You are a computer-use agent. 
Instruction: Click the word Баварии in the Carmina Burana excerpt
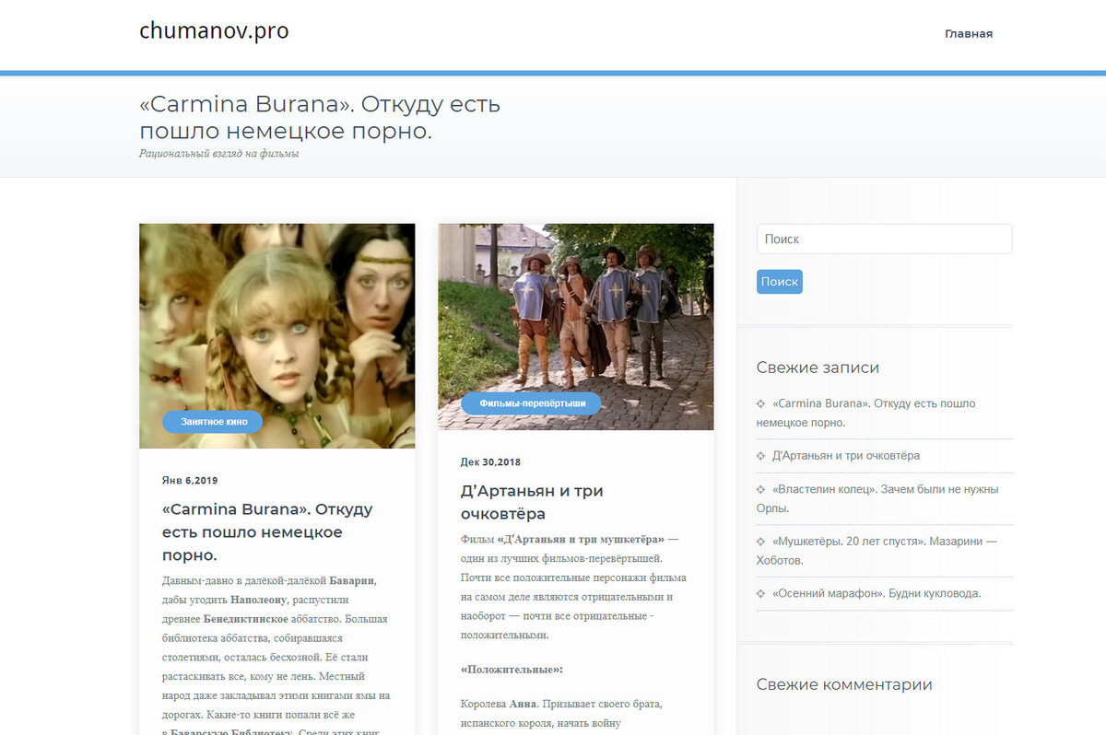tap(353, 581)
